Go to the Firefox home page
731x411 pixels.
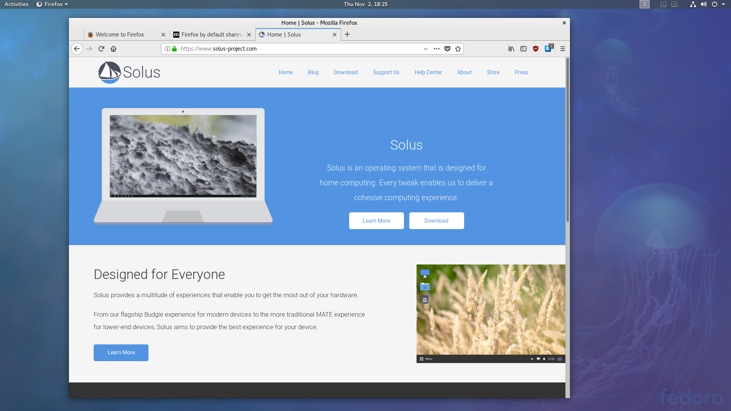[113, 49]
